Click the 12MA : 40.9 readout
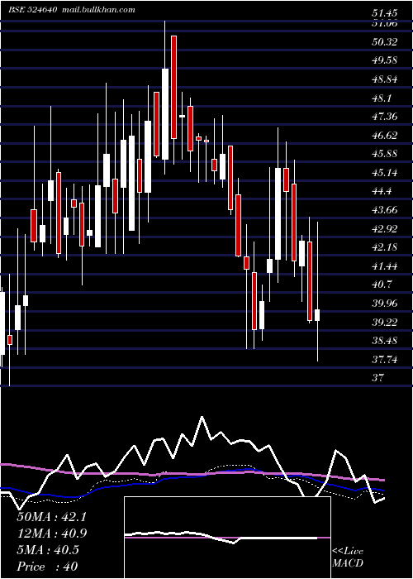 click(51, 534)
